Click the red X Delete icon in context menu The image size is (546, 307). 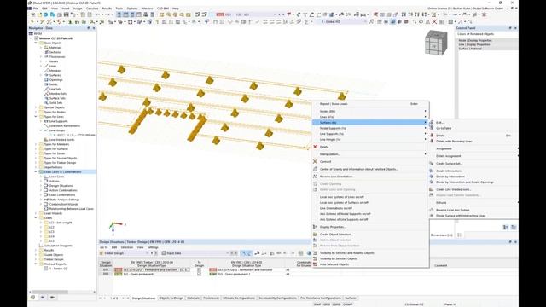[x=315, y=147]
